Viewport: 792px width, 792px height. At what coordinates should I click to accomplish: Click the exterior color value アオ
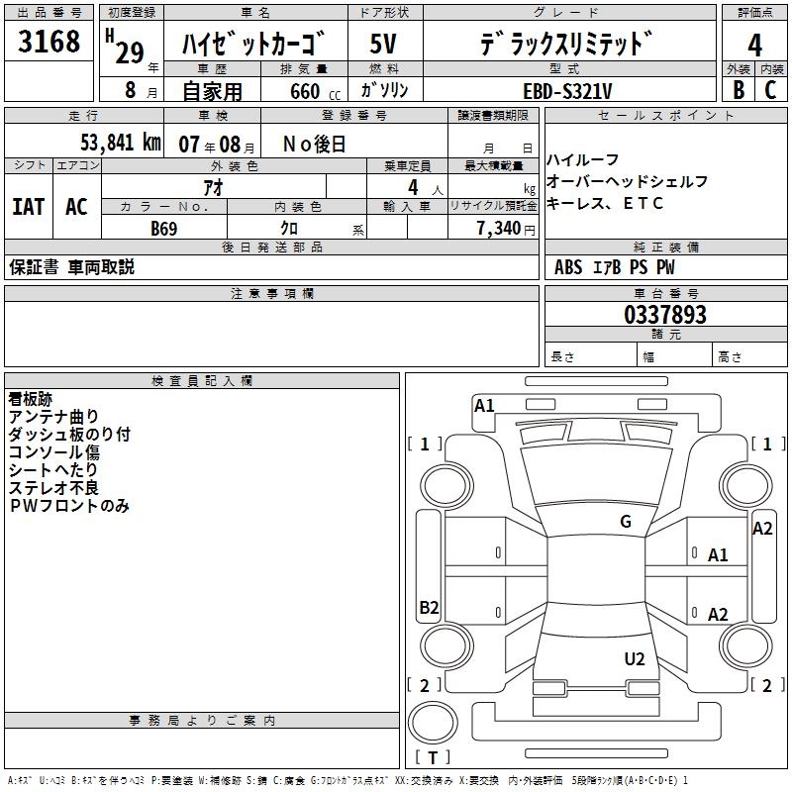coord(213,187)
